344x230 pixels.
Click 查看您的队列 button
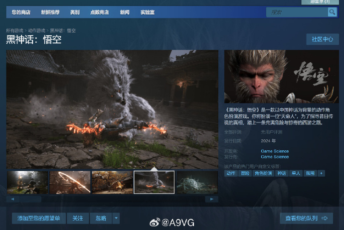(x=306, y=218)
